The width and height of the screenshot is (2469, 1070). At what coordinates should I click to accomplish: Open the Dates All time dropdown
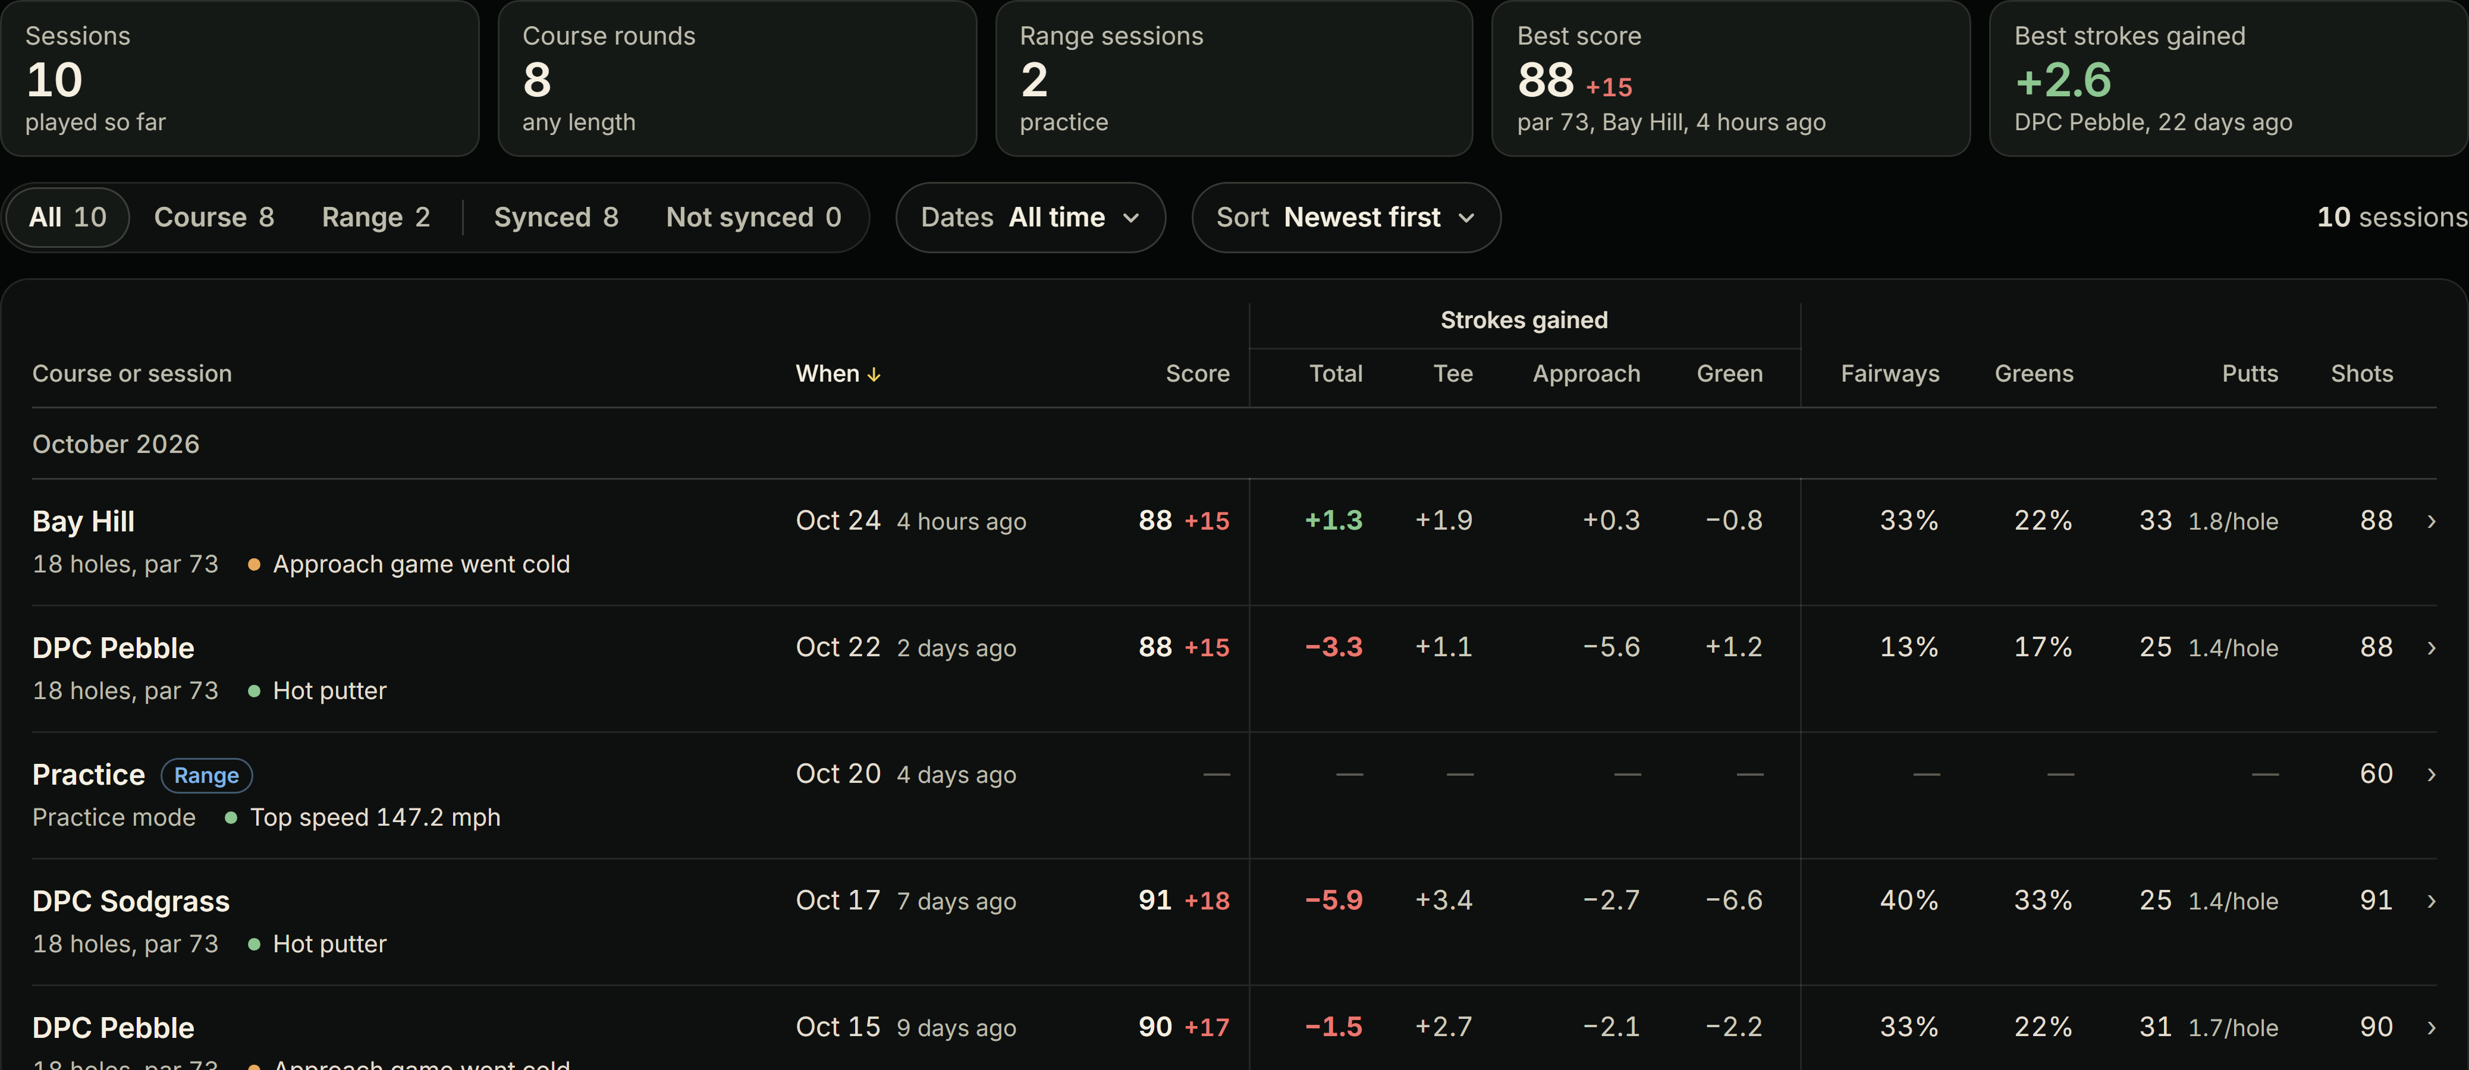pyautogui.click(x=1031, y=218)
